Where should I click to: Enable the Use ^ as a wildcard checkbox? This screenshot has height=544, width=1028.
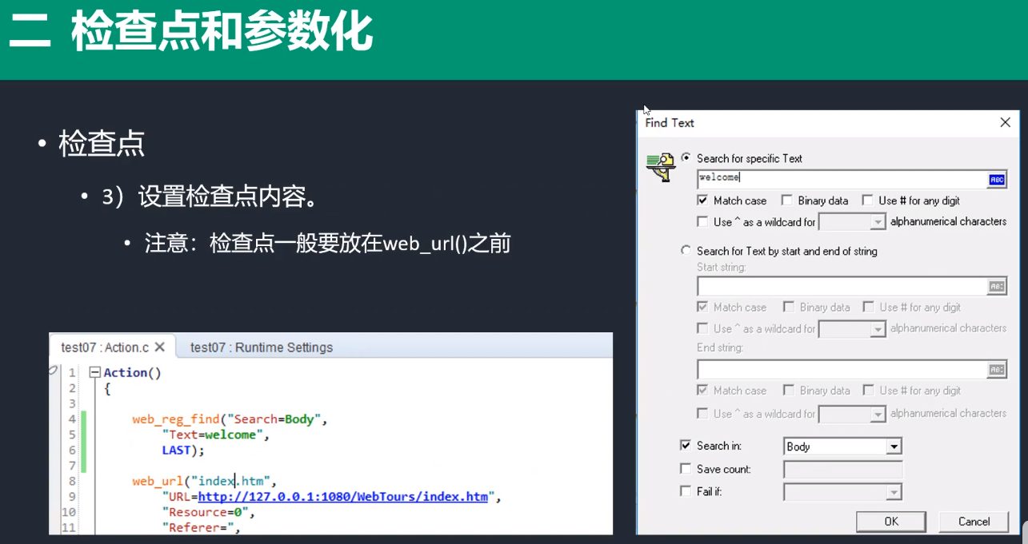[702, 221]
